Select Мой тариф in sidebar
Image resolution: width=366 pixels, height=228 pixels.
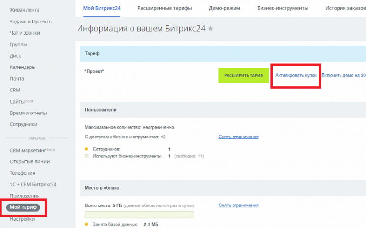pyautogui.click(x=23, y=207)
